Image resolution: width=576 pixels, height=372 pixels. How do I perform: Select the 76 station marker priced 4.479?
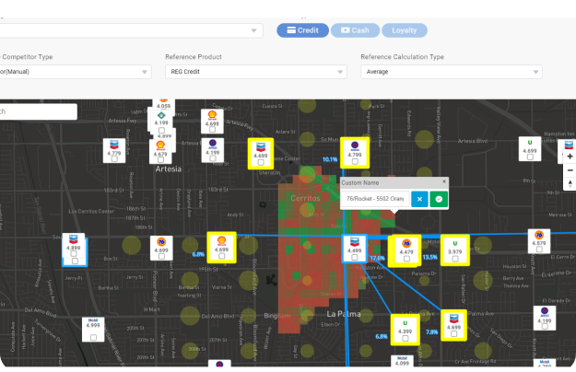tap(406, 247)
